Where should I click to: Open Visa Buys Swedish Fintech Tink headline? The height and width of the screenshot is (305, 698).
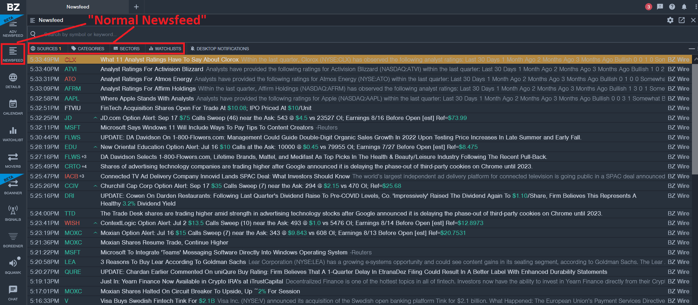(x=158, y=301)
